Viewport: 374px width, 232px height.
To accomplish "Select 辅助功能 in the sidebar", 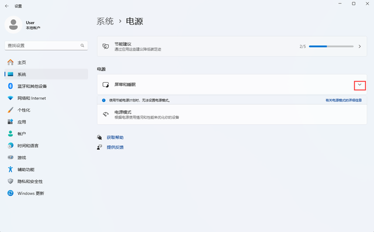I will pyautogui.click(x=46, y=170).
